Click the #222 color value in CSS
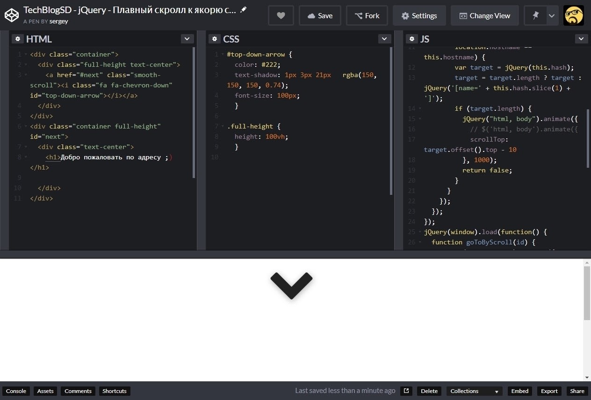The width and height of the screenshot is (591, 400). tap(271, 64)
